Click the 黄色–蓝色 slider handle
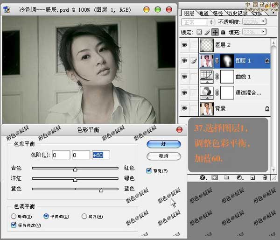The height and width of the screenshot is (240, 280). coord(101,190)
